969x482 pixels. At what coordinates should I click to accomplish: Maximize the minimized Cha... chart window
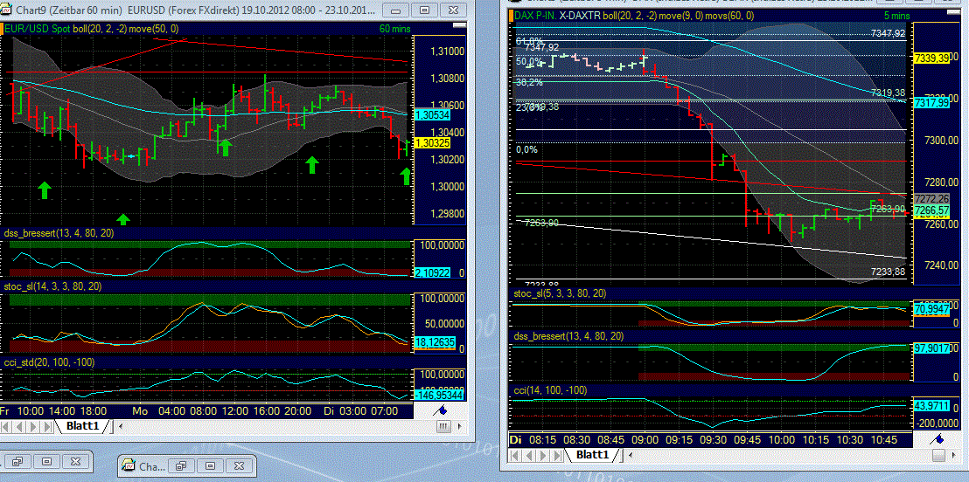point(210,465)
